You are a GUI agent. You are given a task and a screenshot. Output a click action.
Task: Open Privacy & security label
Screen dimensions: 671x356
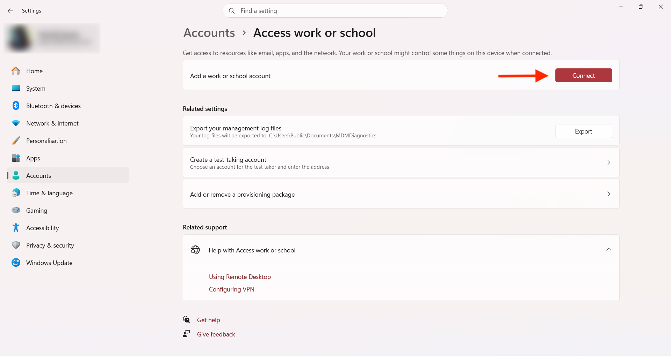50,245
